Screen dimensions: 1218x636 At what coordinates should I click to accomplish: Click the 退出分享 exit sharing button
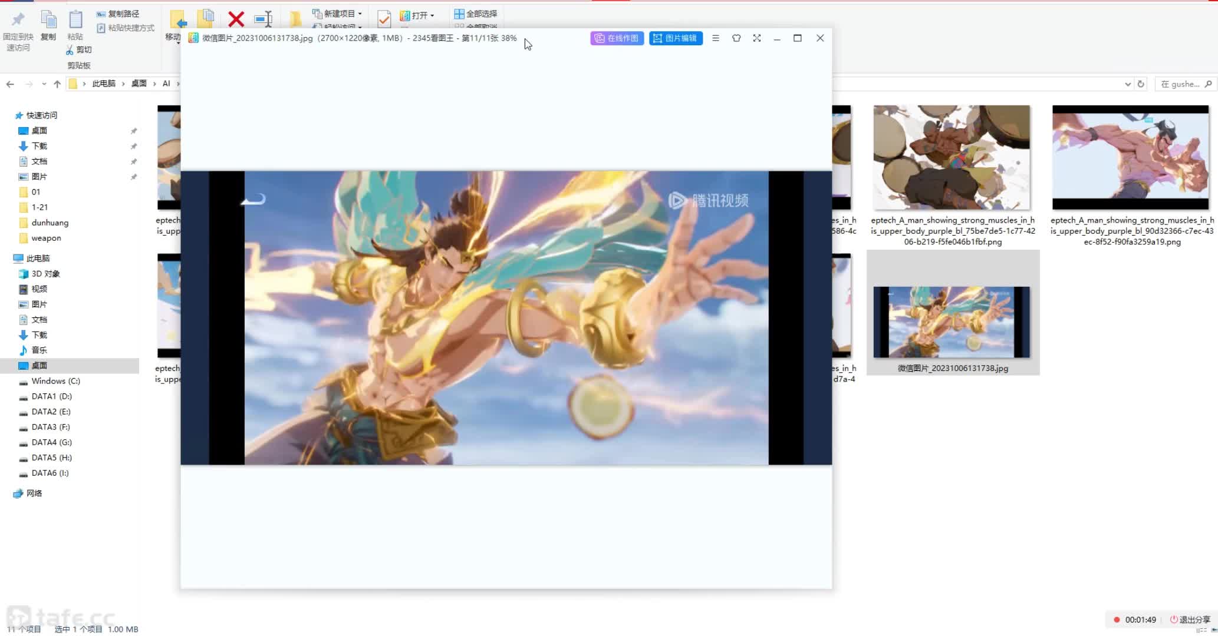point(1190,620)
